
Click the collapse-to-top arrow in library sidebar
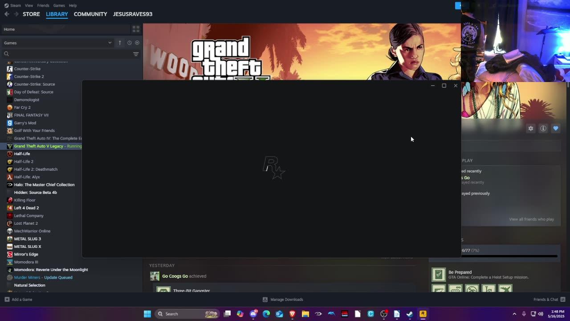(x=120, y=43)
